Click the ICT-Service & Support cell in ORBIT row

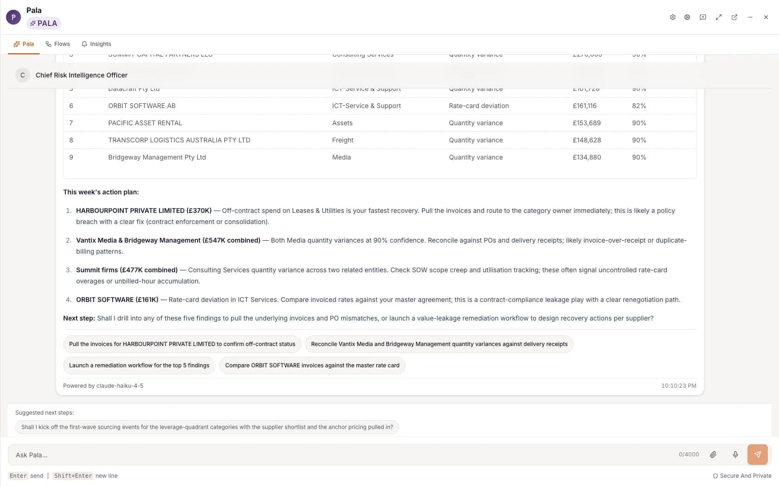pyautogui.click(x=366, y=106)
